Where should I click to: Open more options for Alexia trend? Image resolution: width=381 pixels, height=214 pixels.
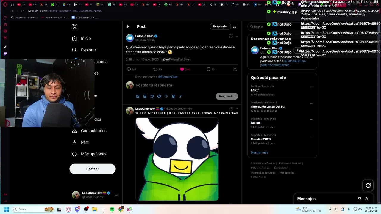[312, 119]
